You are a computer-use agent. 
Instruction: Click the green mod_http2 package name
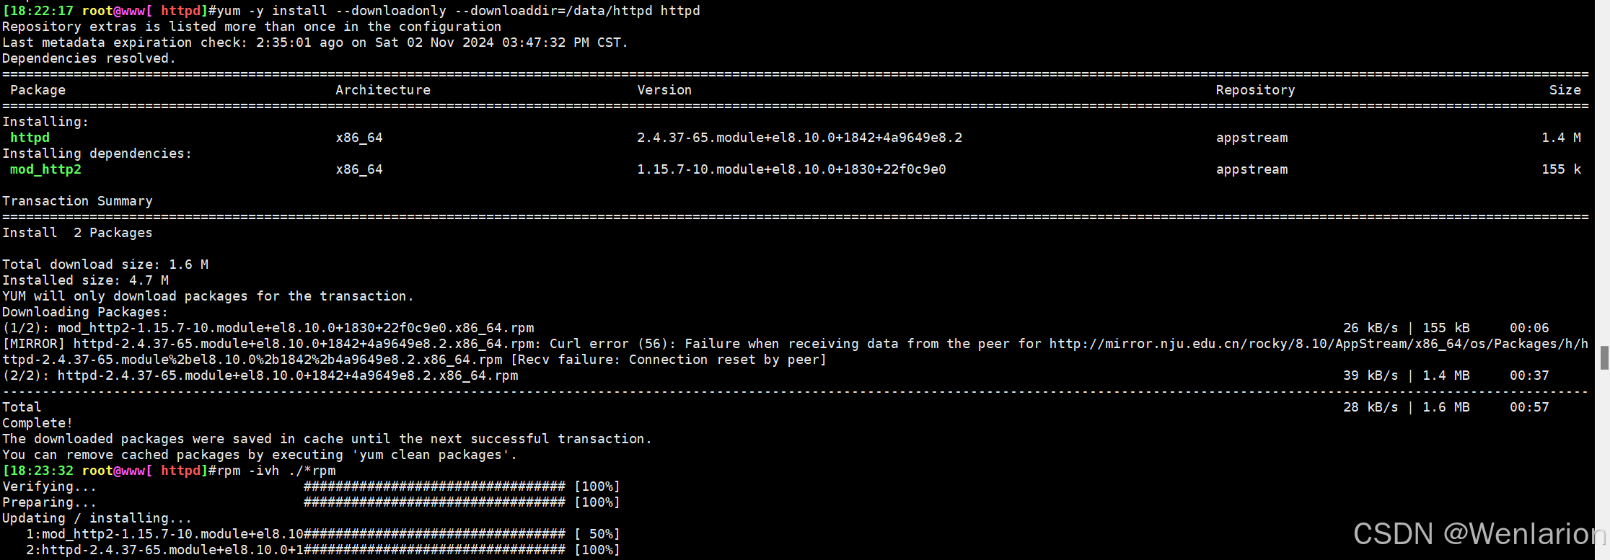pos(45,169)
